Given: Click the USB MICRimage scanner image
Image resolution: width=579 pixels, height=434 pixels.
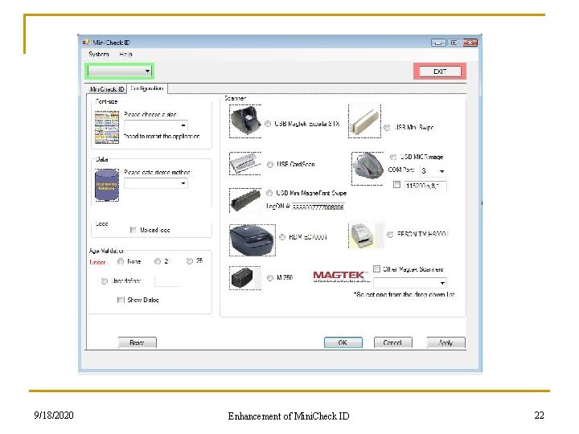Looking at the screenshot, I should tap(368, 168).
